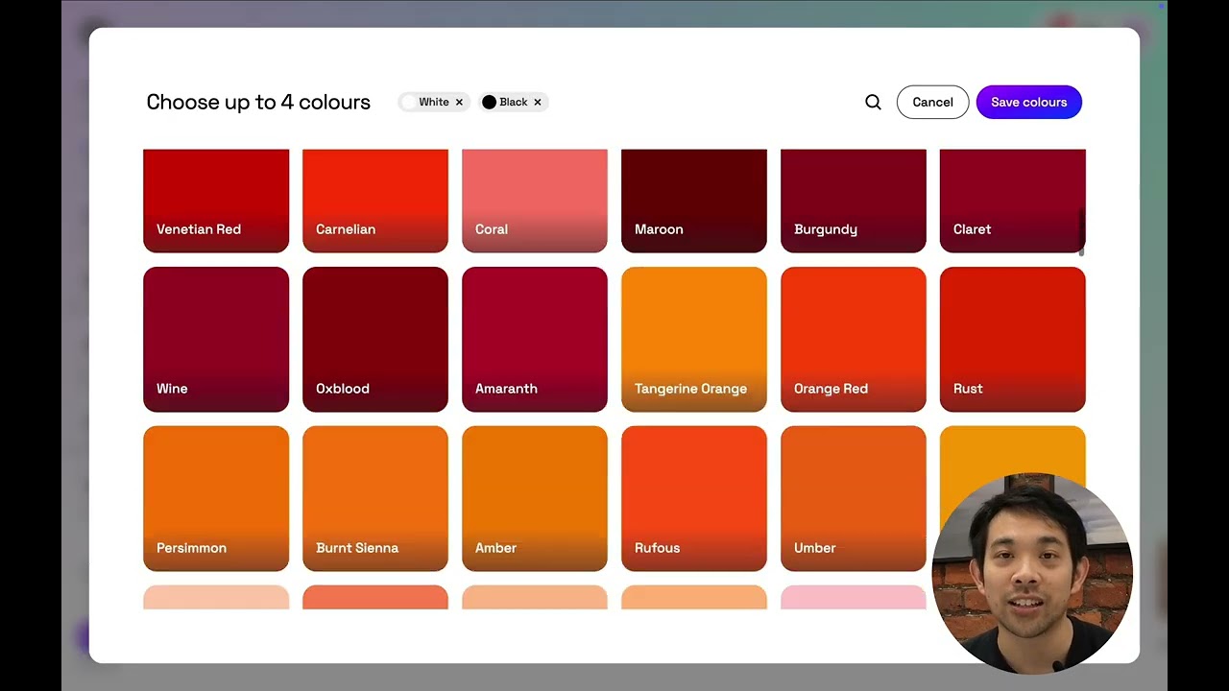Select the Venetian Red swatch
1229x691 pixels.
coord(216,201)
